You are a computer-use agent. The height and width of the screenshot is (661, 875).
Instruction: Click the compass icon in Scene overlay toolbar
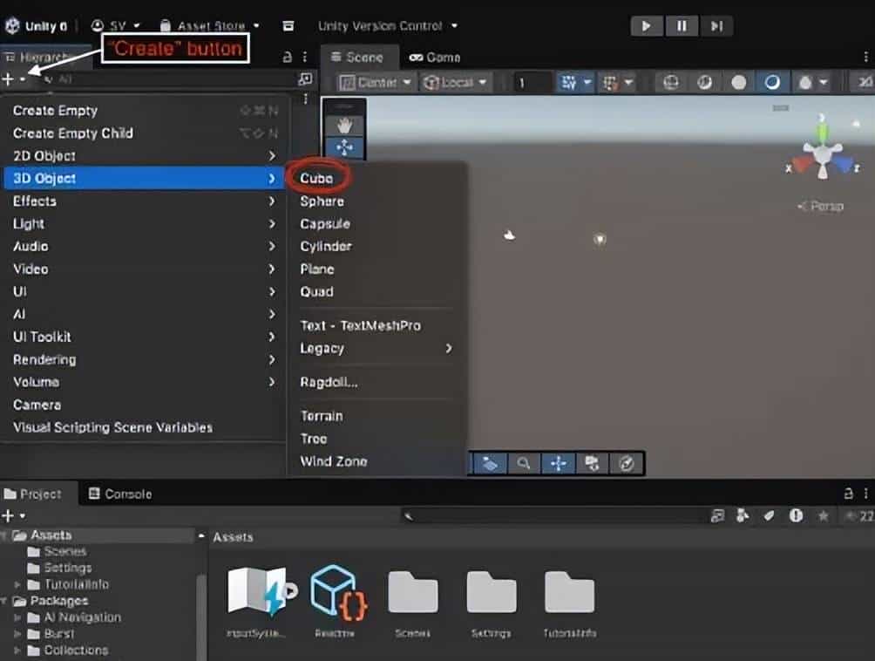pos(626,463)
